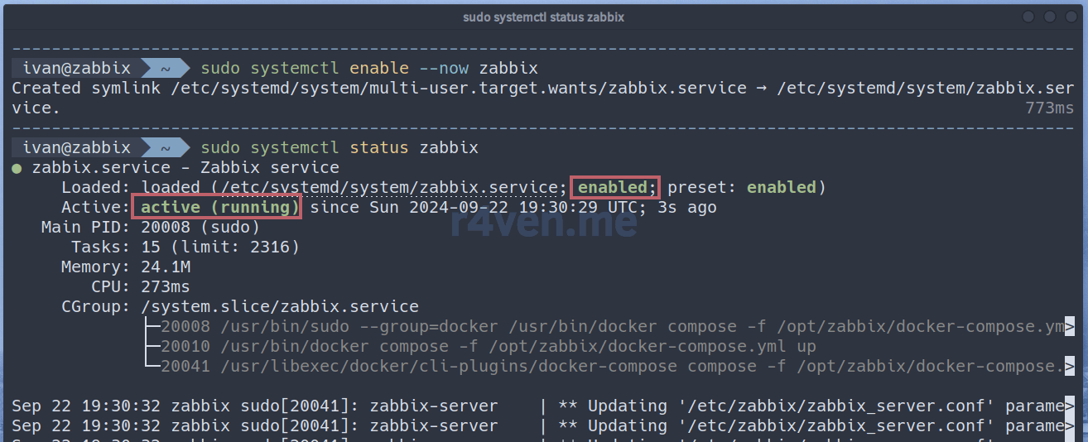Click the rightmost window control circle in title bar
This screenshot has height=442, width=1088.
pyautogui.click(x=1071, y=17)
